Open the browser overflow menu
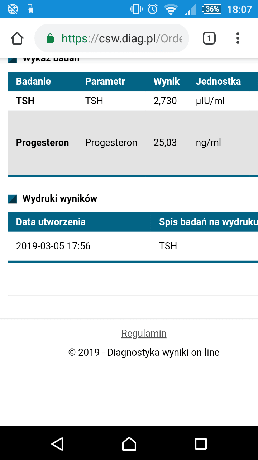Viewport: 258px width, 460px height. (x=238, y=38)
